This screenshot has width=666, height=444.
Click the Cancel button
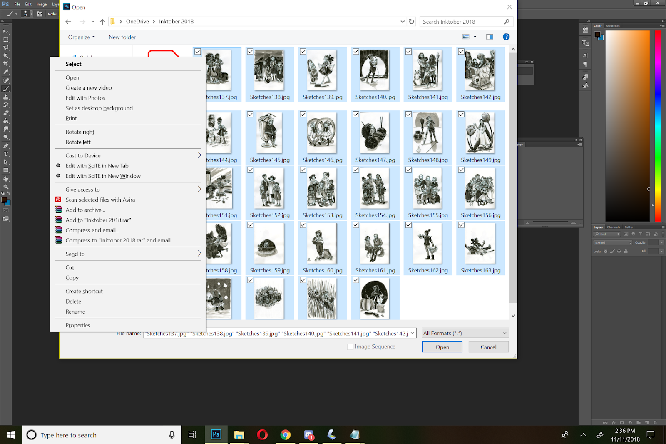(x=489, y=347)
